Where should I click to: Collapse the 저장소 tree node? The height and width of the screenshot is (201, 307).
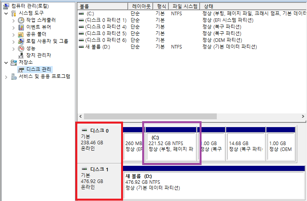pyautogui.click(x=6, y=63)
